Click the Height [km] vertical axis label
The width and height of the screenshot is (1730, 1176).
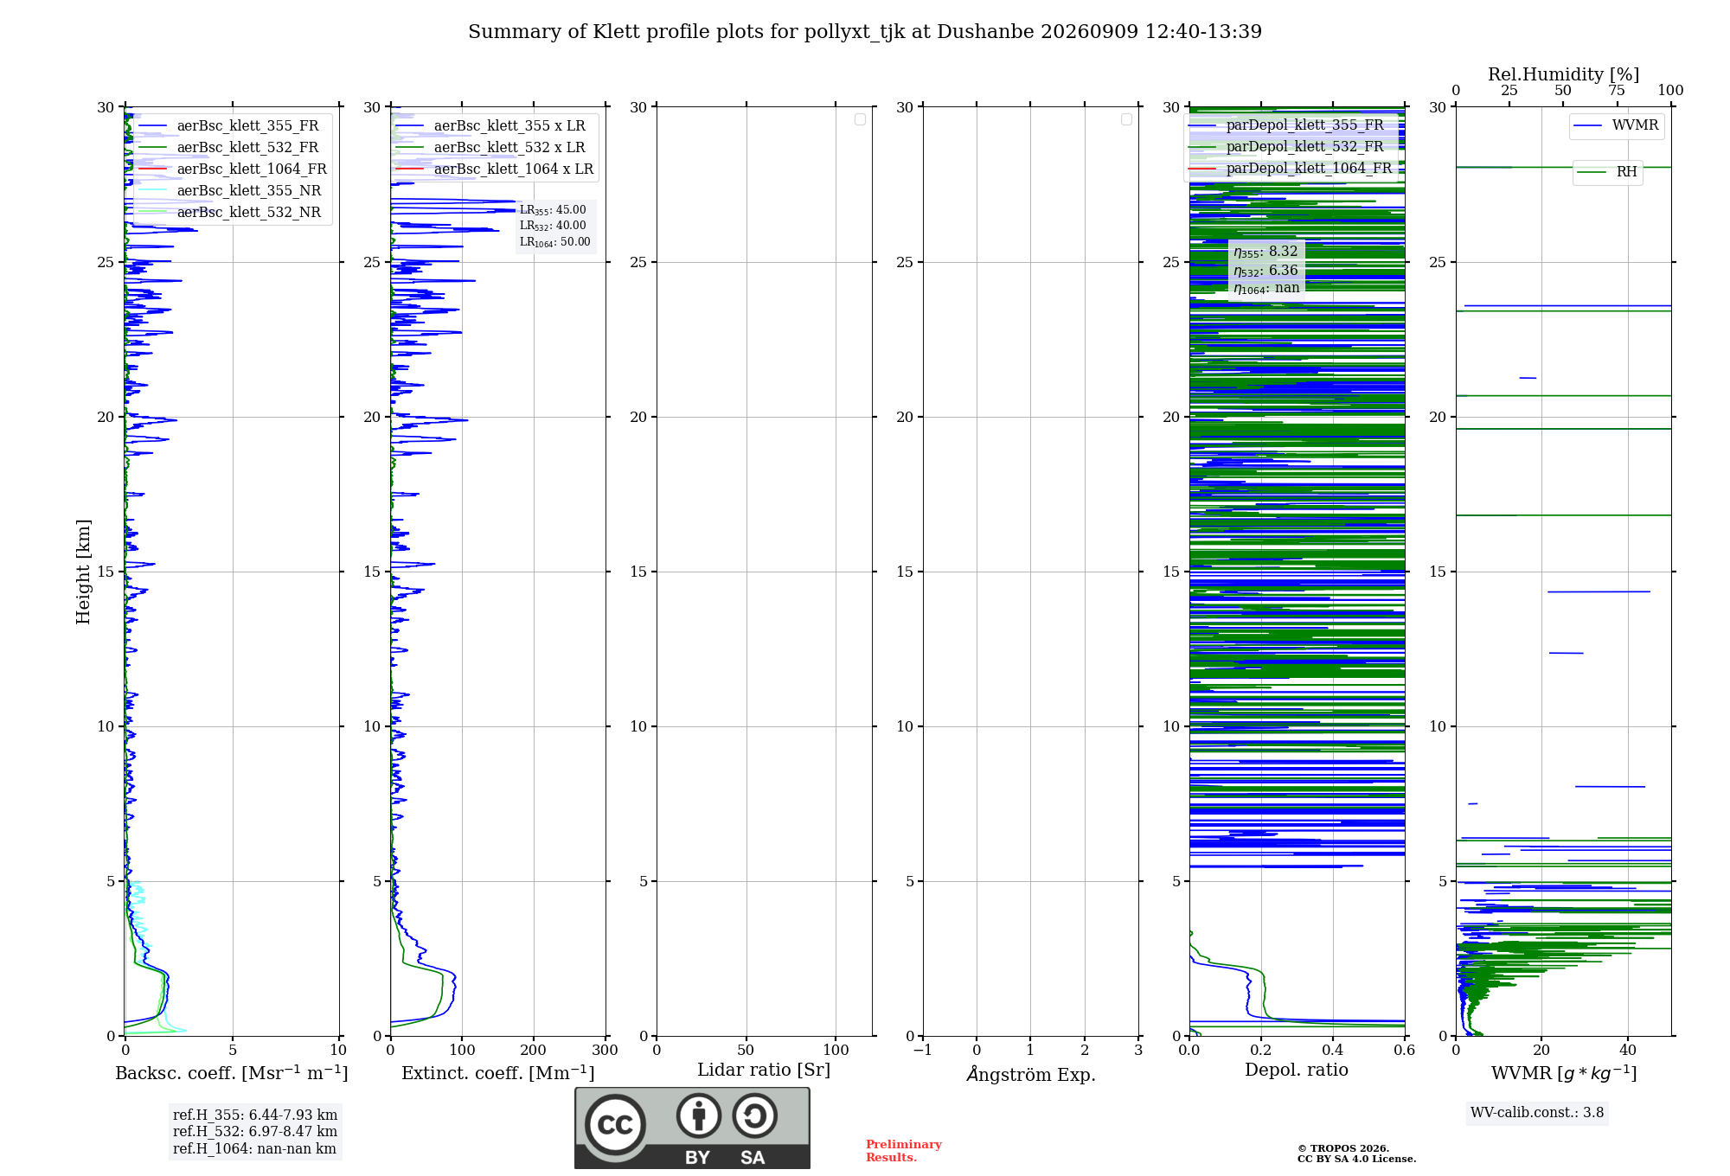pyautogui.click(x=83, y=572)
